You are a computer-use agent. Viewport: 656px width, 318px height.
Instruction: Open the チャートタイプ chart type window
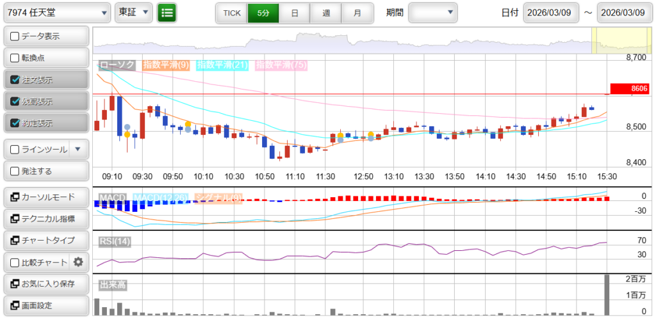[45, 240]
